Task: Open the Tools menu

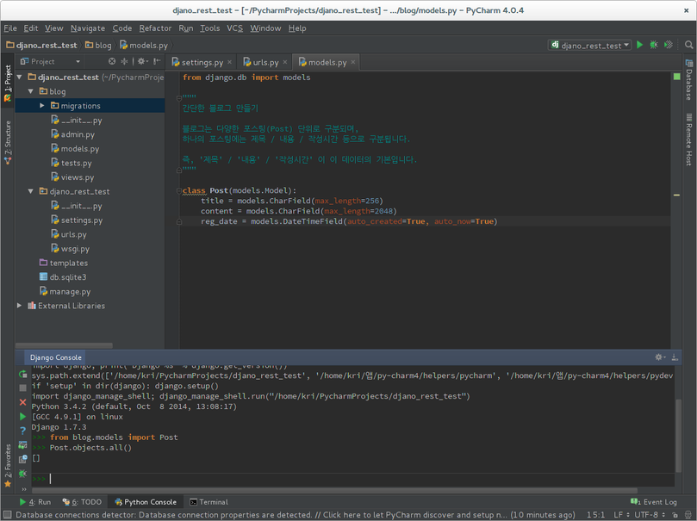Action: click(x=210, y=28)
